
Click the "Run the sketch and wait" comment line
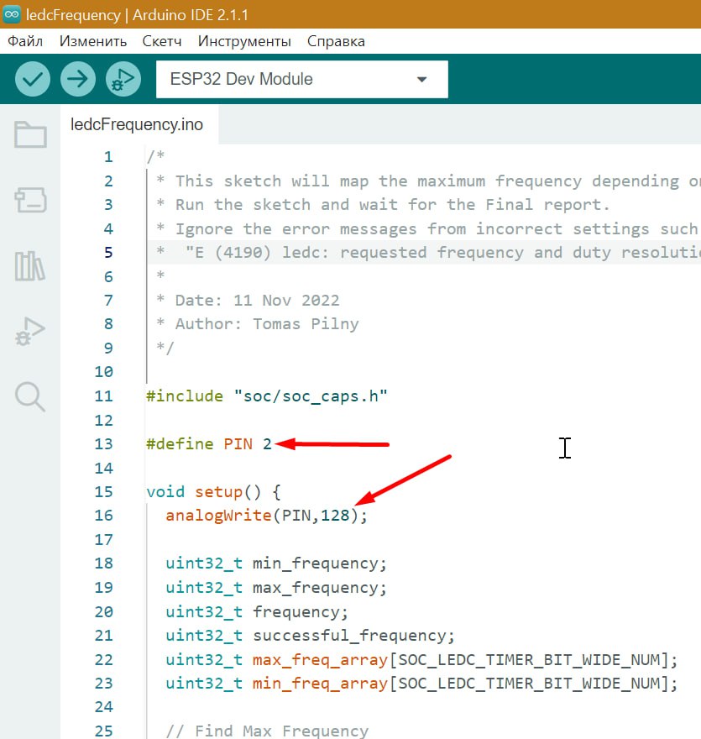tap(383, 205)
